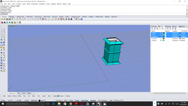The height and width of the screenshot is (106, 188).
Task: Switch to the Mesh Tools toolbar tab
Action: [47, 17]
